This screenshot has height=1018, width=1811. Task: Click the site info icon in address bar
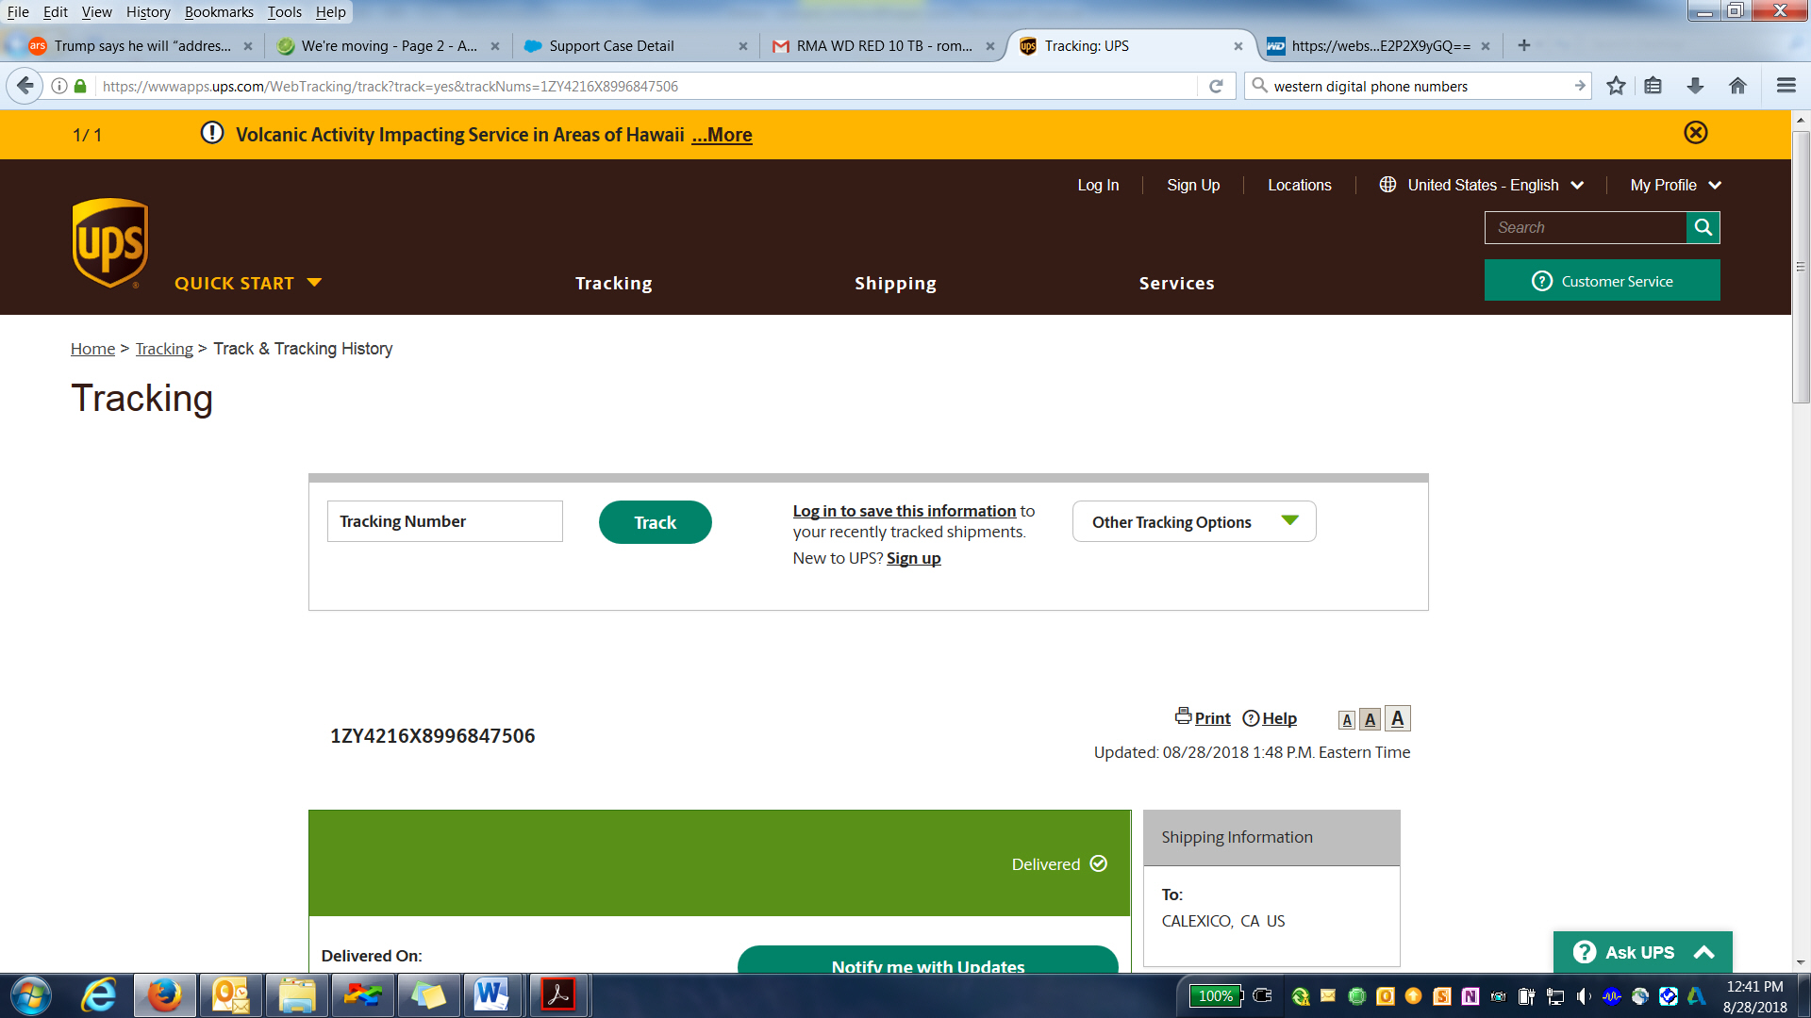[59, 86]
